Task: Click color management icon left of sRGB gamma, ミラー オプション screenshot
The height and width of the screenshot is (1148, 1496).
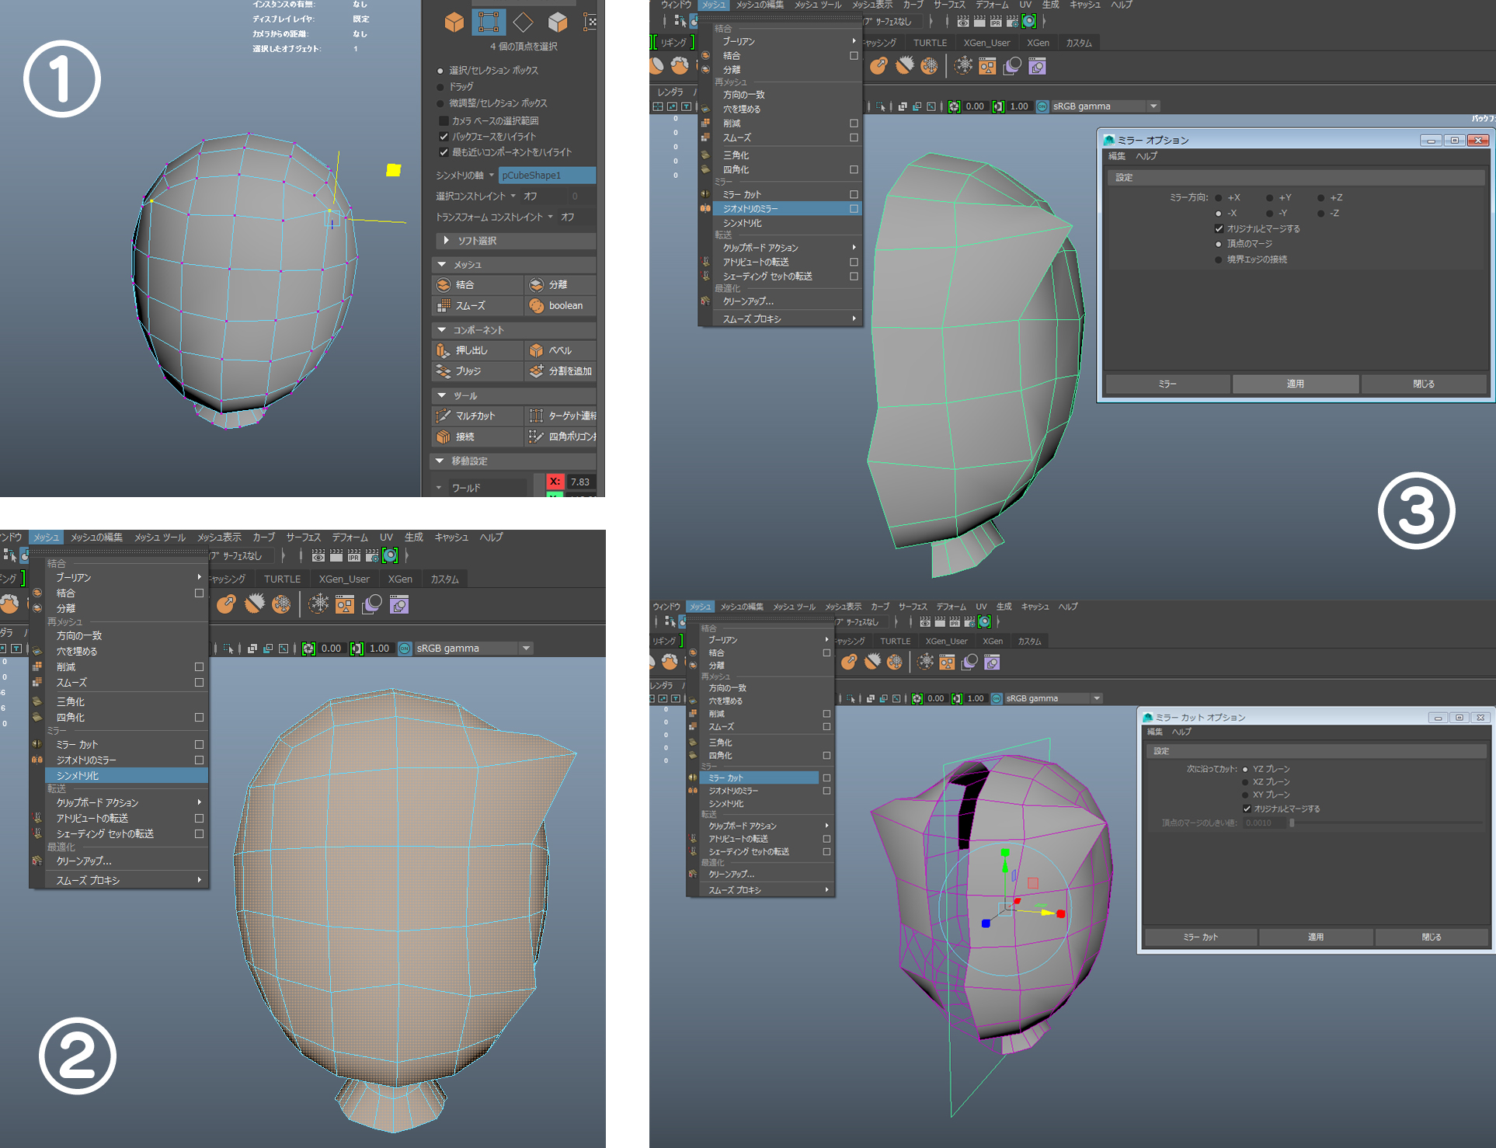Action: point(1042,106)
